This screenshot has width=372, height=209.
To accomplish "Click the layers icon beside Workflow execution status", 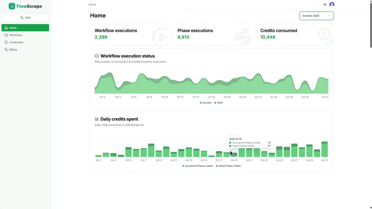I will 97,56.
